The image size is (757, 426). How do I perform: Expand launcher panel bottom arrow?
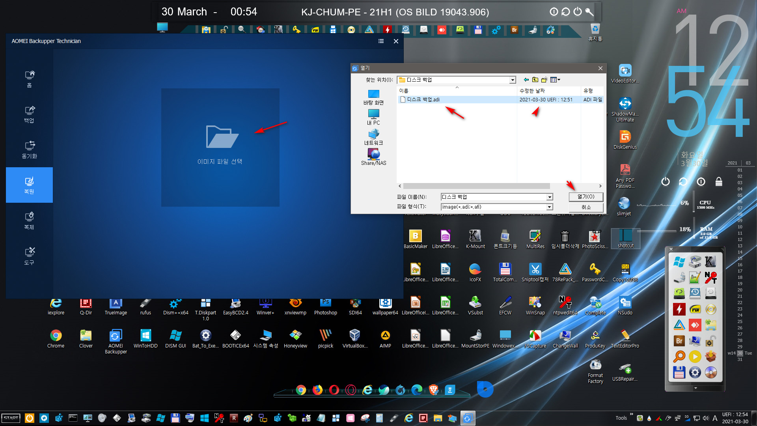pos(695,388)
